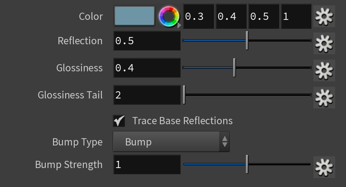Click the Color alpha field showing 1
The width and height of the screenshot is (346, 187).
point(296,17)
